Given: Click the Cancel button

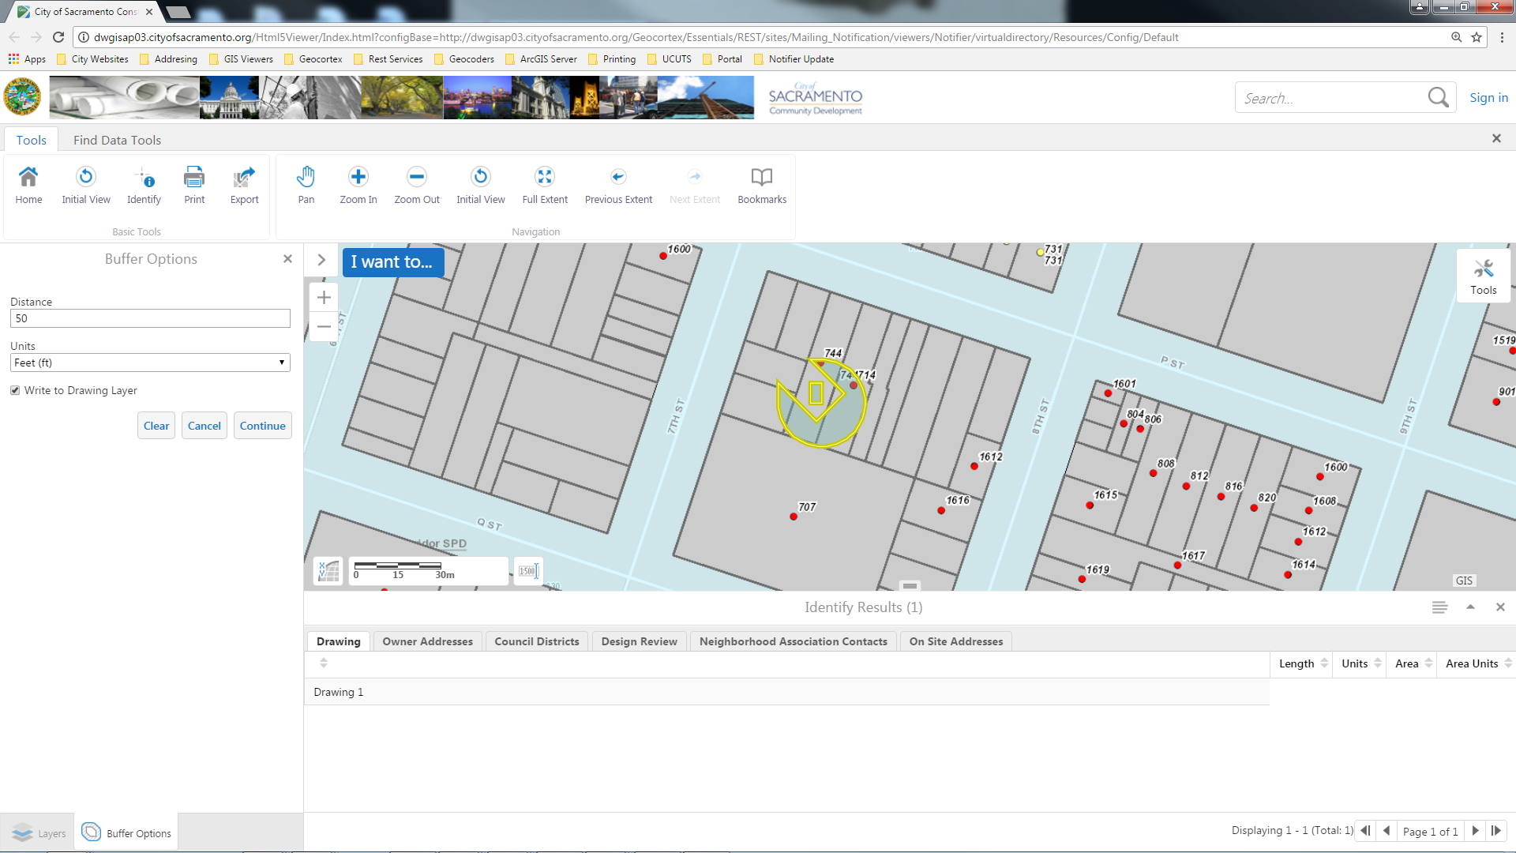Looking at the screenshot, I should point(205,426).
